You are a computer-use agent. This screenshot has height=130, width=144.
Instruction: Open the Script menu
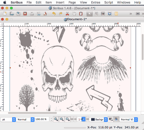click(x=108, y=2)
